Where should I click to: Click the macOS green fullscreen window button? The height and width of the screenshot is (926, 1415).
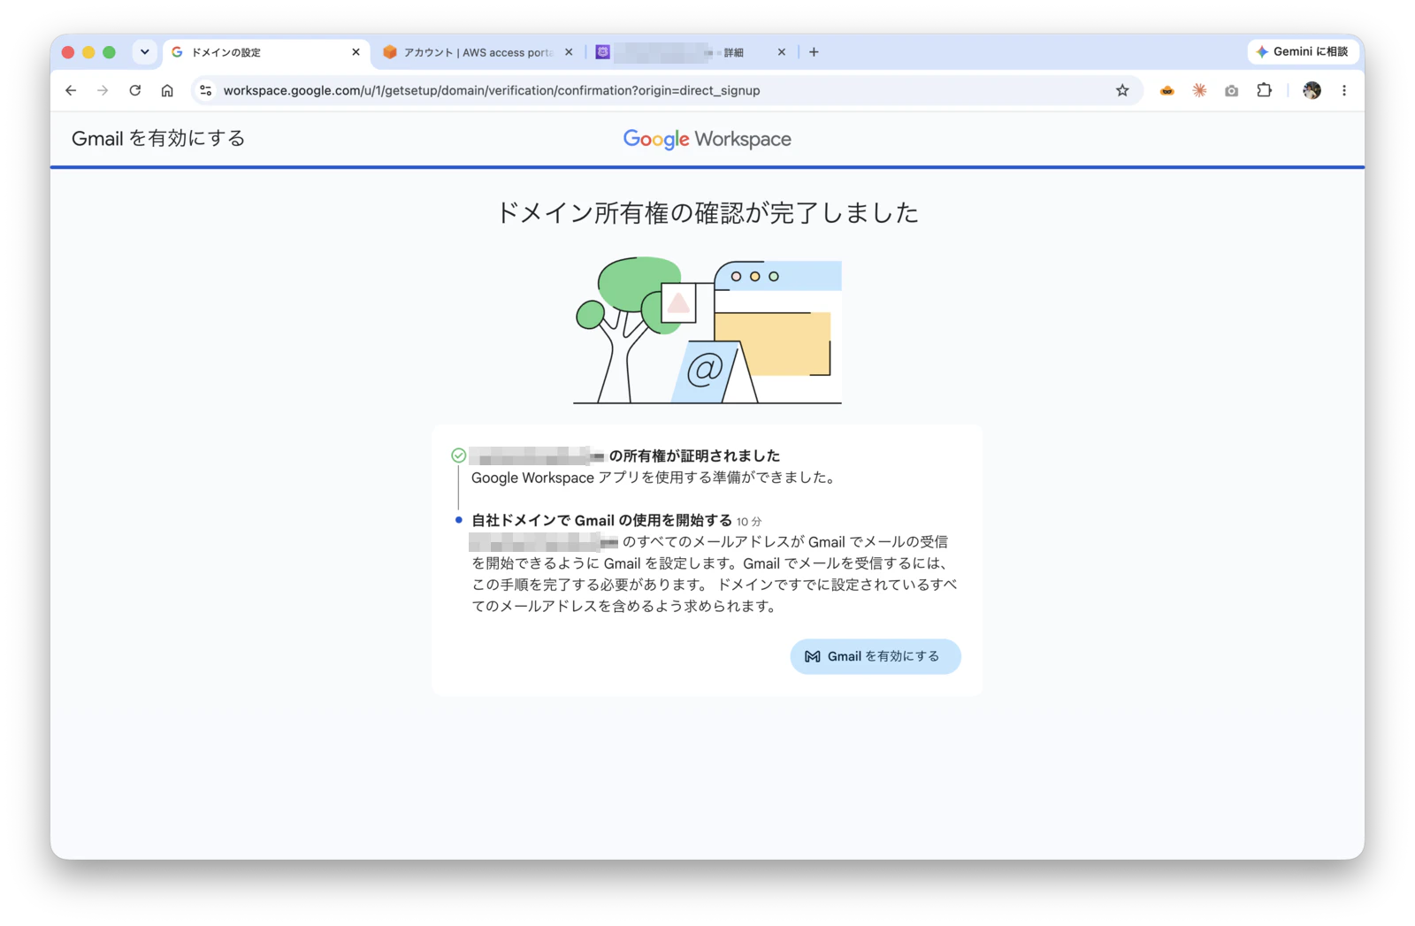[x=109, y=52]
